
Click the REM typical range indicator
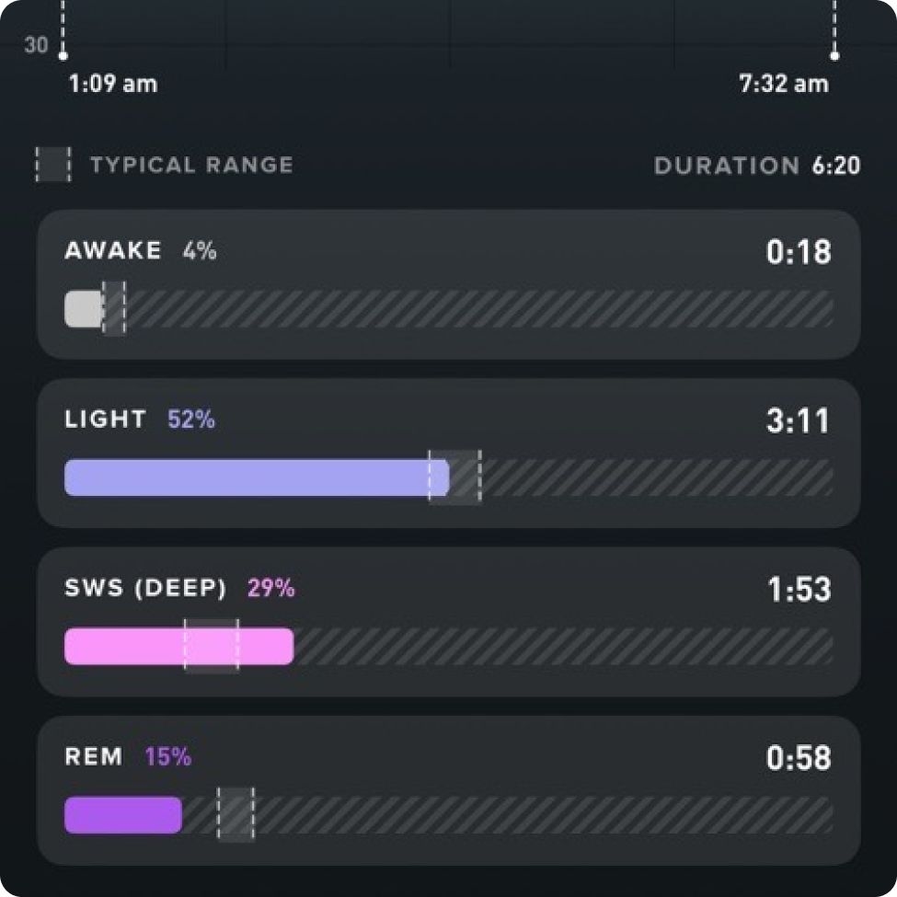coord(236,815)
